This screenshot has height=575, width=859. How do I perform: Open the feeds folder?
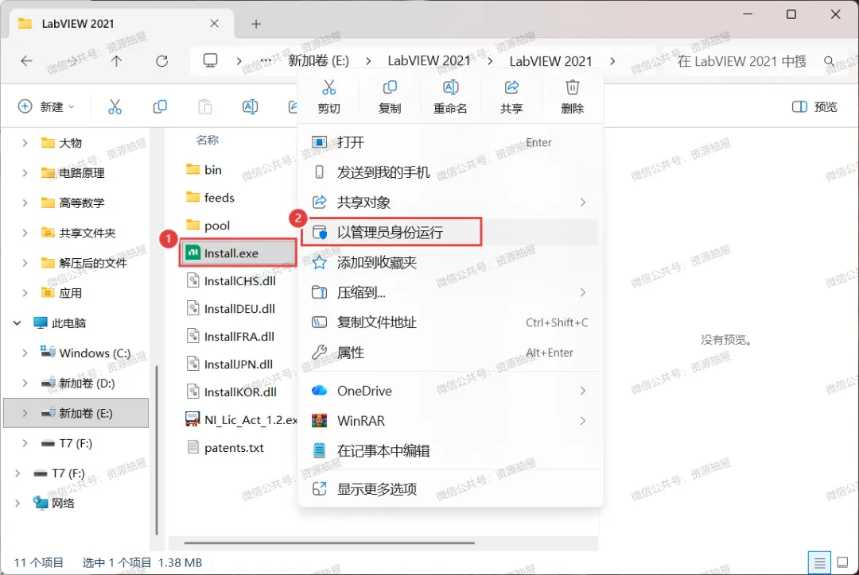point(210,198)
